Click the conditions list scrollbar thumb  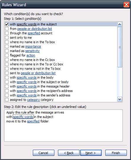[119, 47]
